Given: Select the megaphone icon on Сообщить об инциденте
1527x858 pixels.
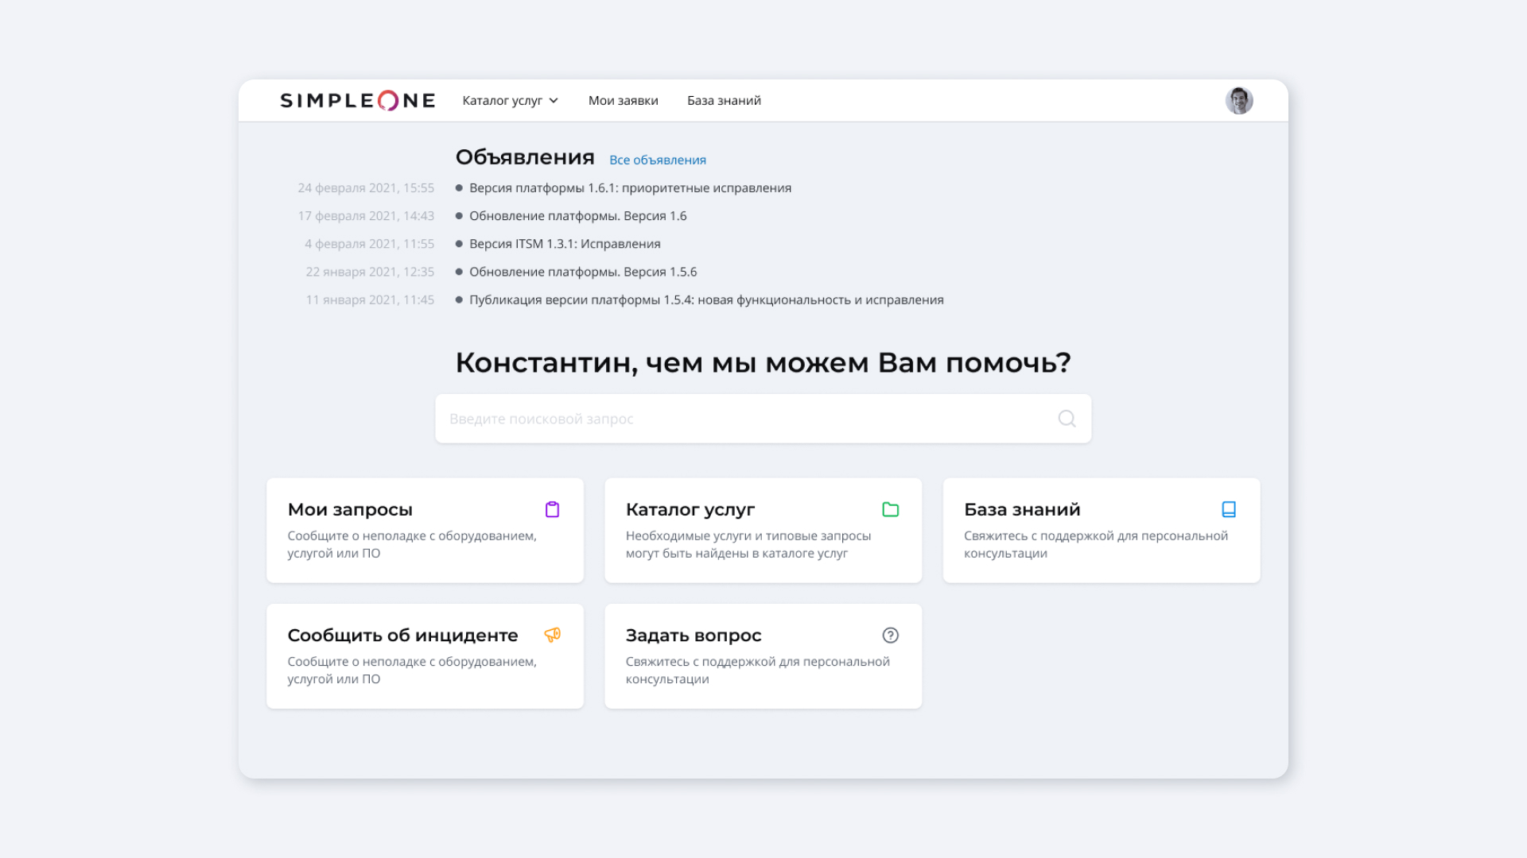Looking at the screenshot, I should (x=553, y=635).
